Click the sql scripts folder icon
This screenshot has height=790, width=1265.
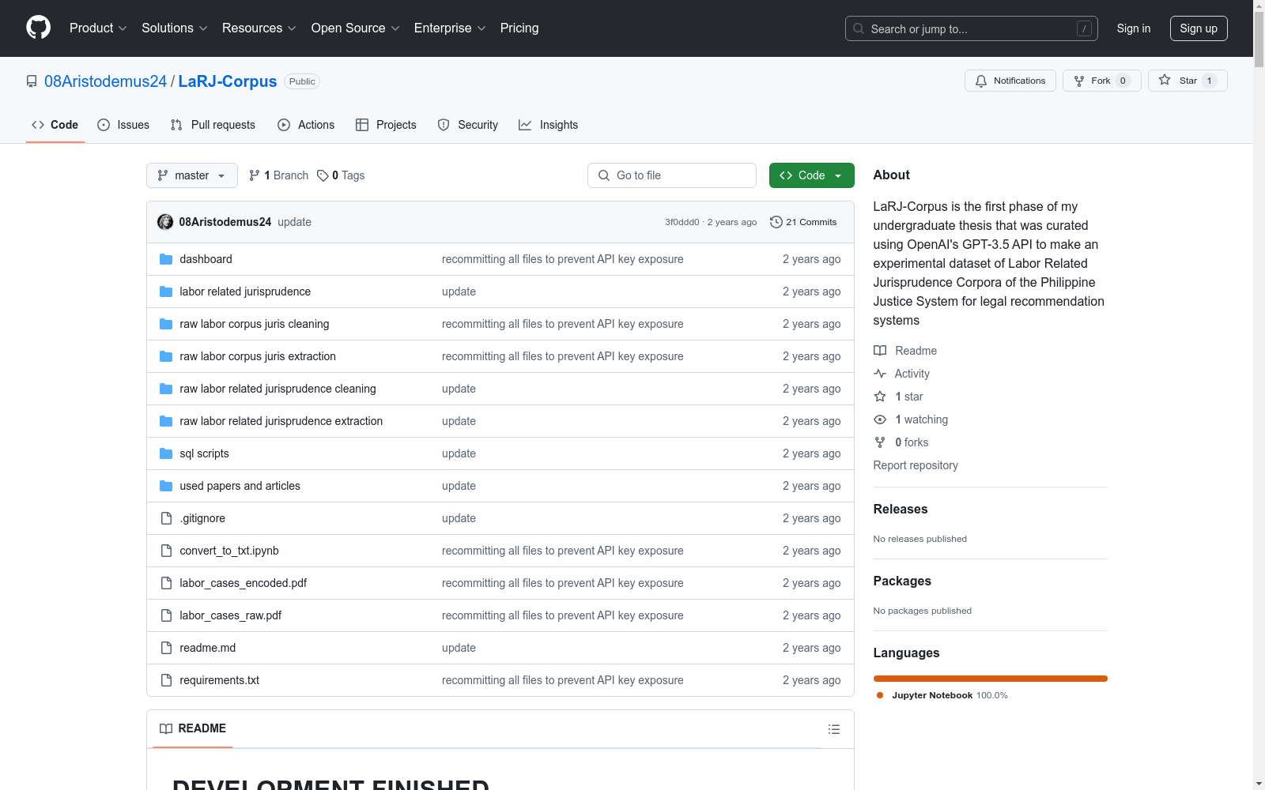click(166, 453)
